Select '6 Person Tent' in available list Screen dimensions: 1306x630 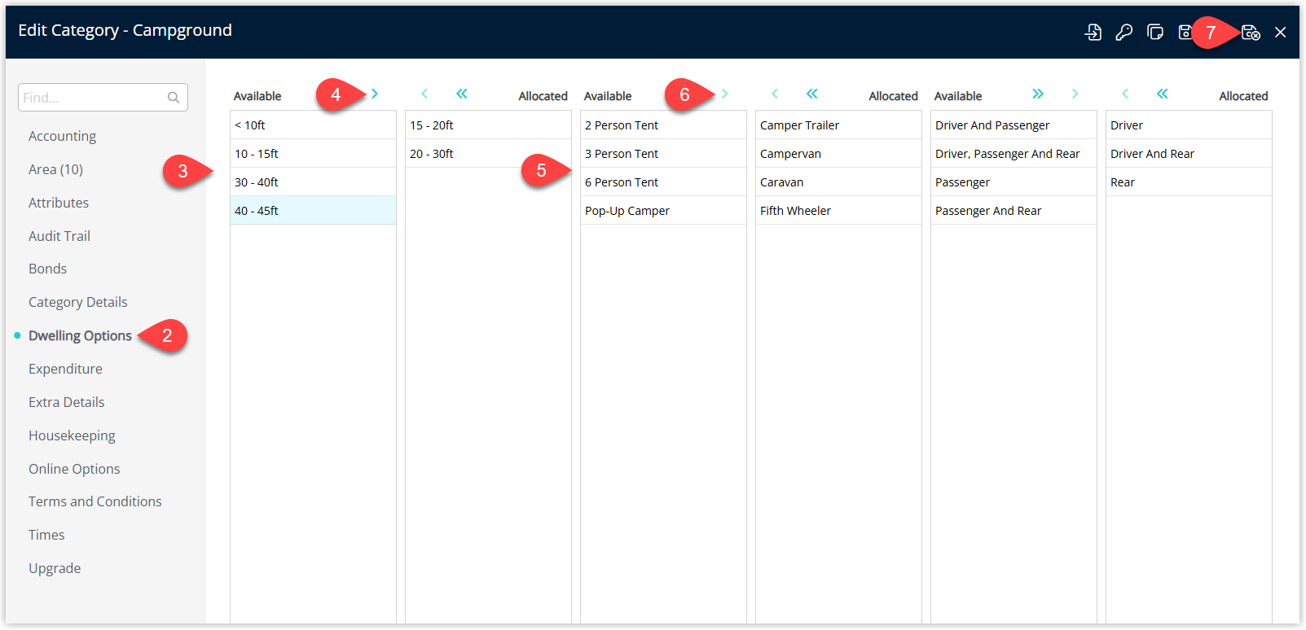point(663,182)
